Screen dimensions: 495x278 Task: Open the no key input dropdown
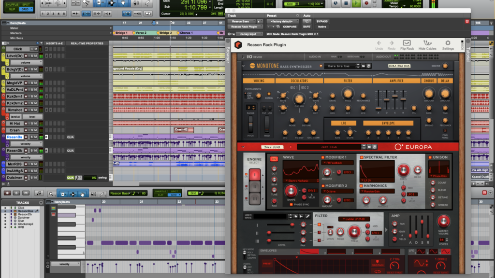tap(249, 34)
